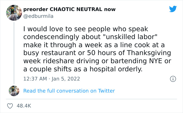Screen dimensions: 183x113
Task: Open the tweet info circle icon
Action: click(x=173, y=79)
